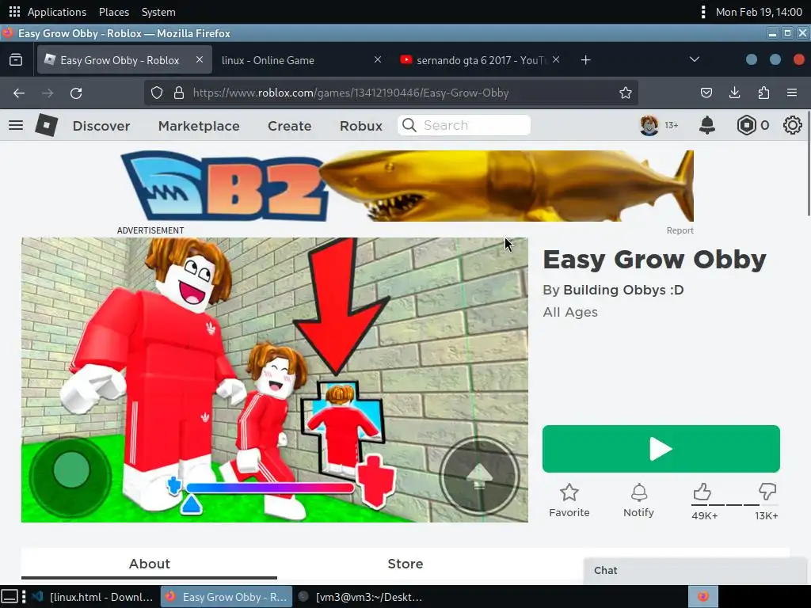Image resolution: width=811 pixels, height=608 pixels.
Task: Click the clock Mon Feb 19, 14:00
Action: tap(759, 12)
